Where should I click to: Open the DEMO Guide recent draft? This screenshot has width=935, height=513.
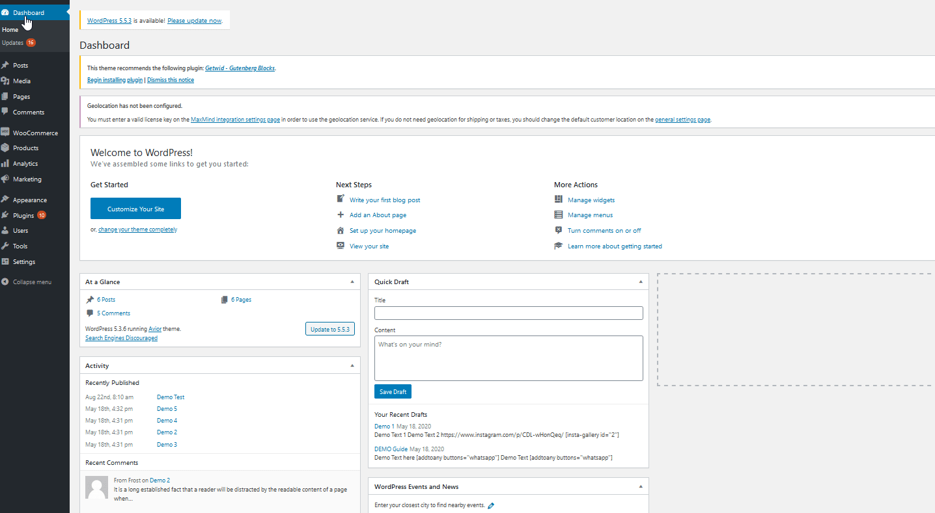[391, 449]
